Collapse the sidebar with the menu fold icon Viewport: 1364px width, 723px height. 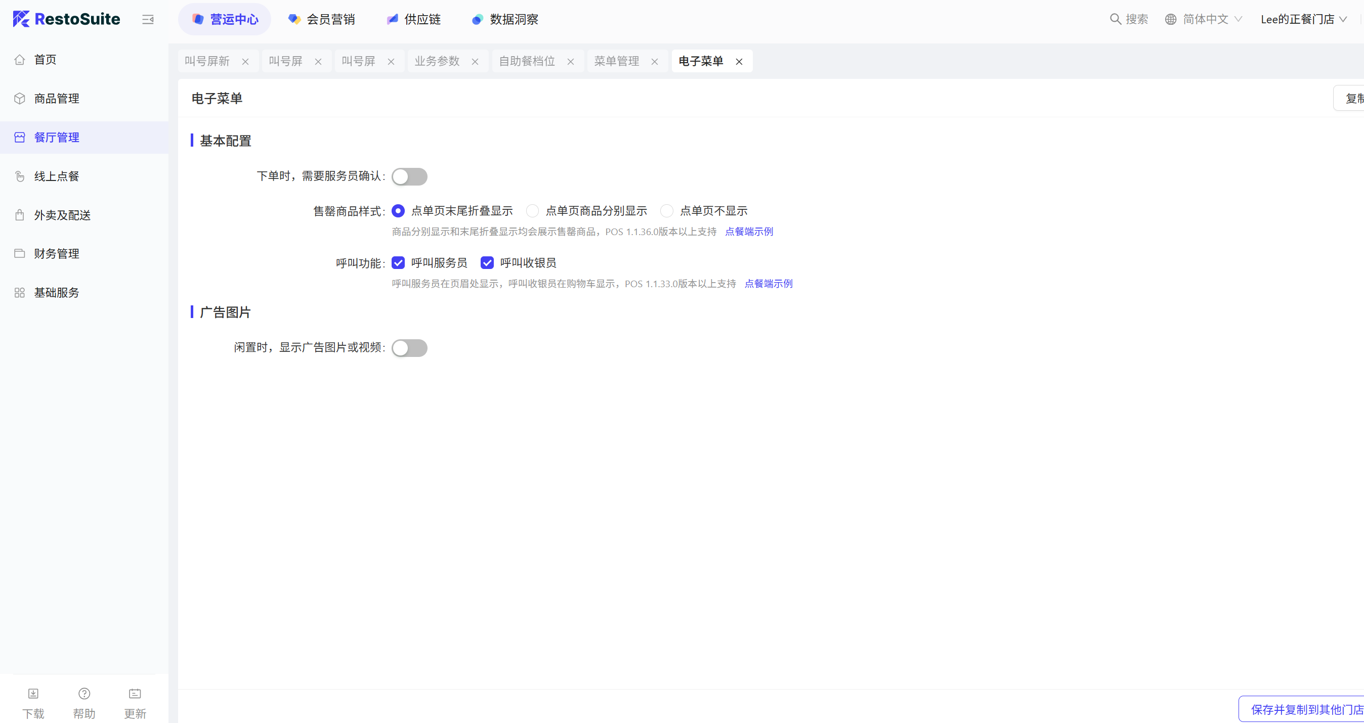pyautogui.click(x=148, y=20)
